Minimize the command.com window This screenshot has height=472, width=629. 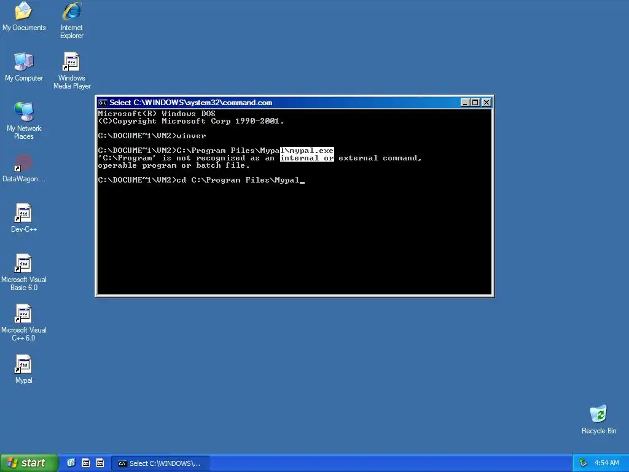point(465,103)
